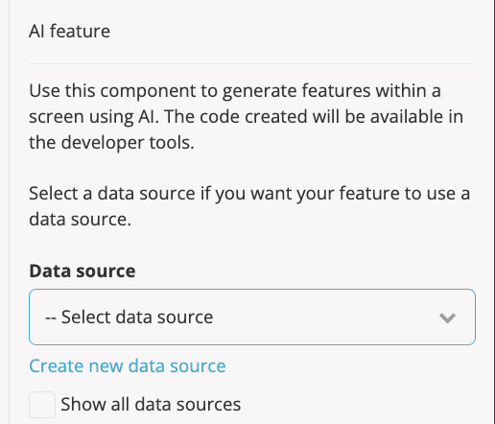
Task: Click the 'Select a data source if' paragraph
Action: (249, 206)
